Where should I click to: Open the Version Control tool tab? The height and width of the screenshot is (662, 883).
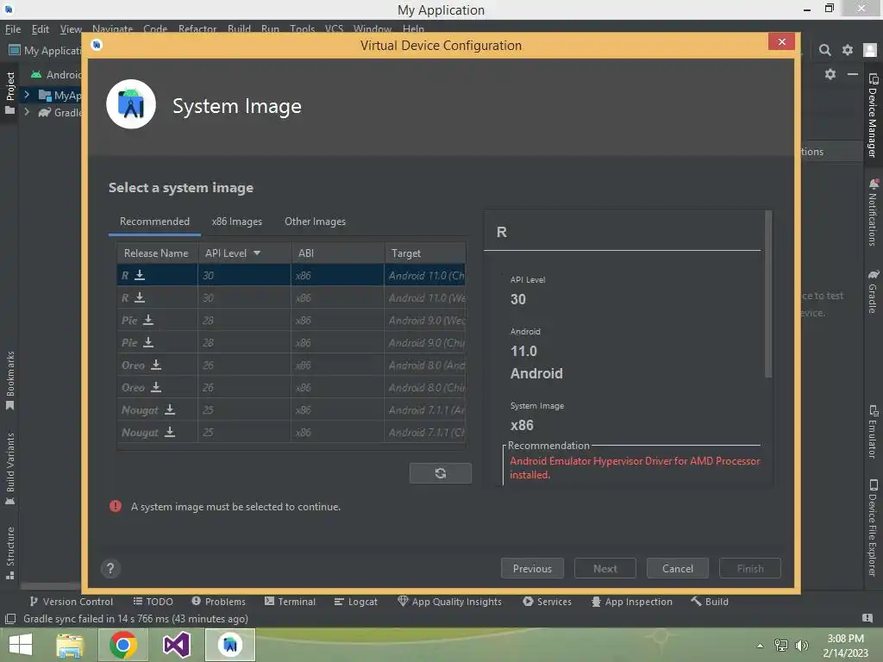[x=71, y=602]
